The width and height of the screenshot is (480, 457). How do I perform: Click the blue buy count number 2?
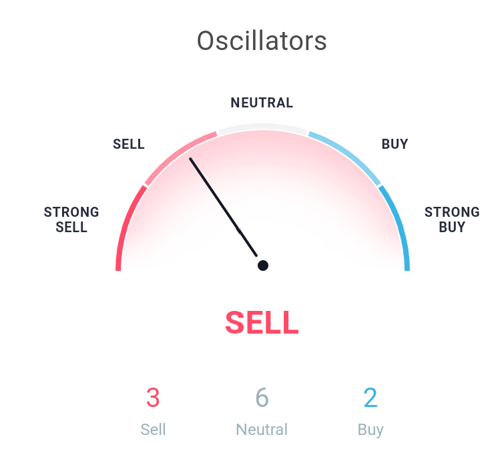click(371, 398)
